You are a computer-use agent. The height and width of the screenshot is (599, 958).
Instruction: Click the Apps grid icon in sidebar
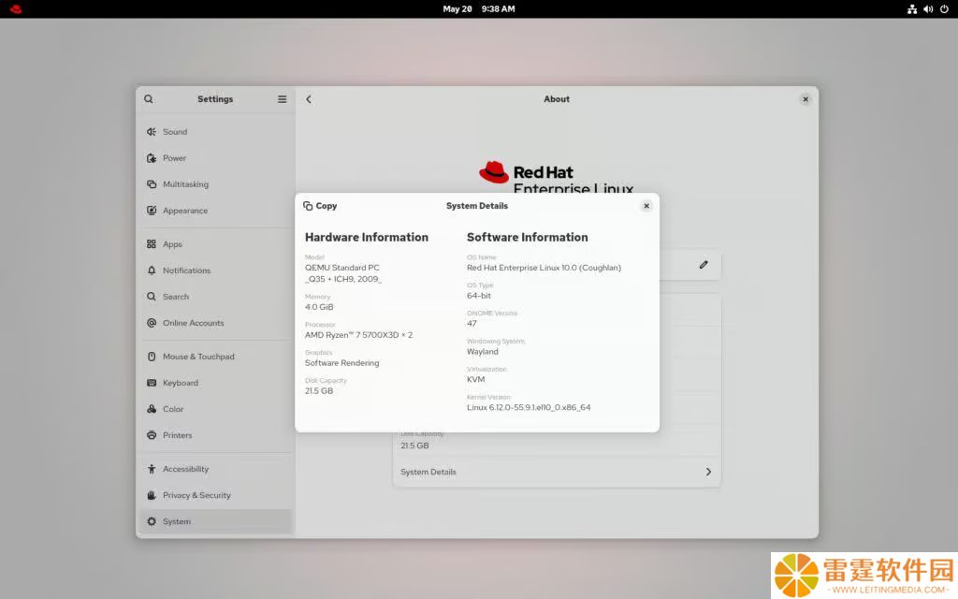[x=152, y=244]
